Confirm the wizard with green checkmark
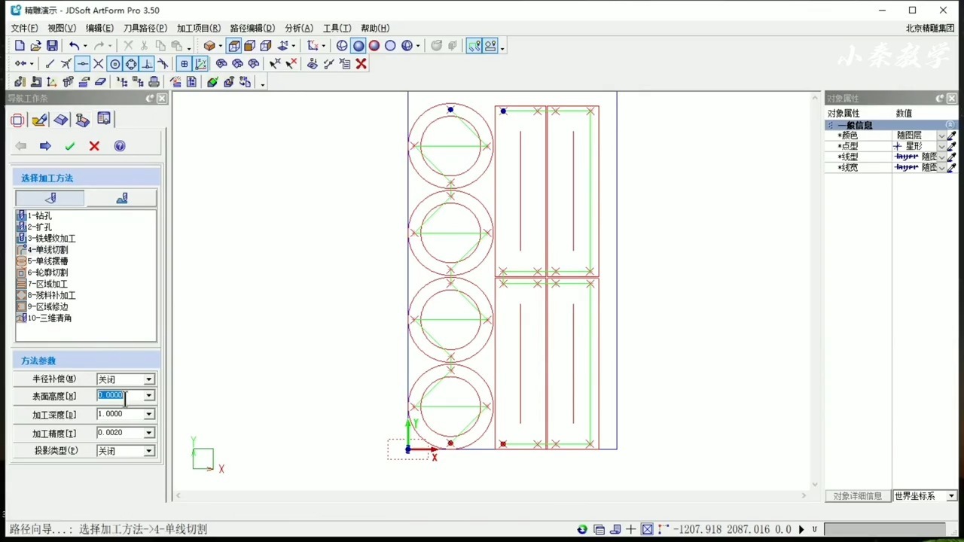964x542 pixels. [x=70, y=146]
